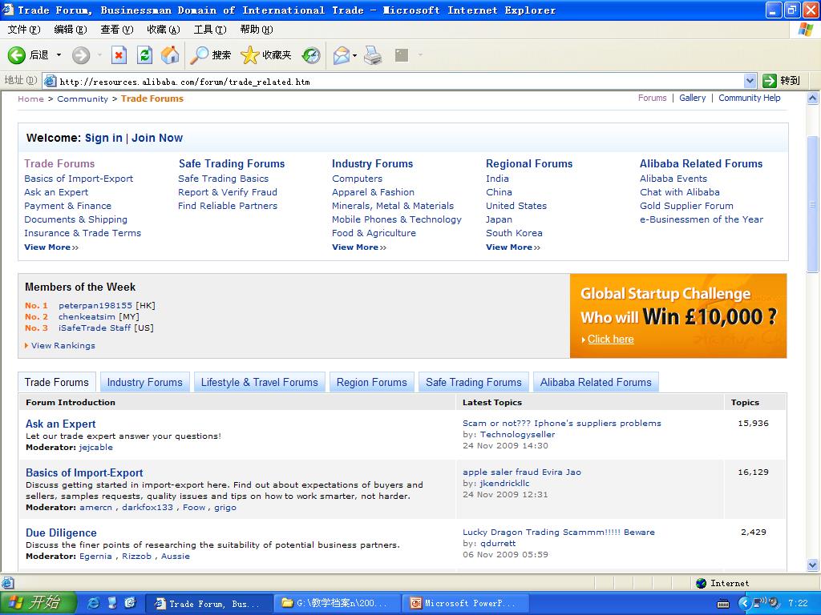821x615 pixels.
Task: Click the page icon in address bar
Action: point(51,81)
